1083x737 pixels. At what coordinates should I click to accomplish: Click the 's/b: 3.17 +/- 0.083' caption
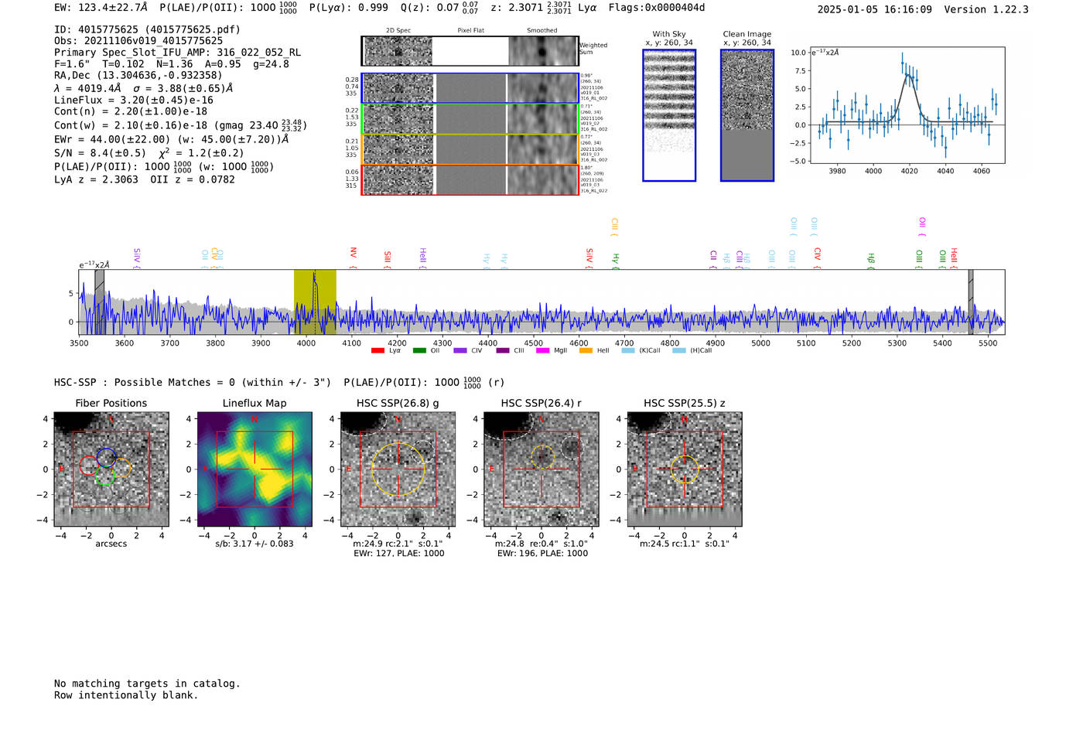coord(255,544)
